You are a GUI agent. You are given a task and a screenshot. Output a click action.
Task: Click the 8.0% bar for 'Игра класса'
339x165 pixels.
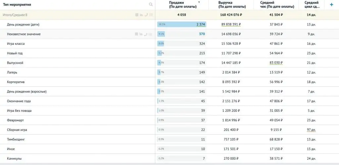(161, 44)
